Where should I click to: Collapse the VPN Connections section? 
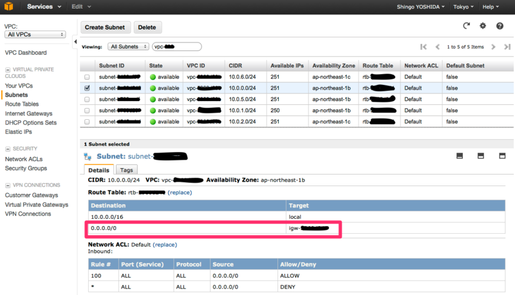[8, 186]
